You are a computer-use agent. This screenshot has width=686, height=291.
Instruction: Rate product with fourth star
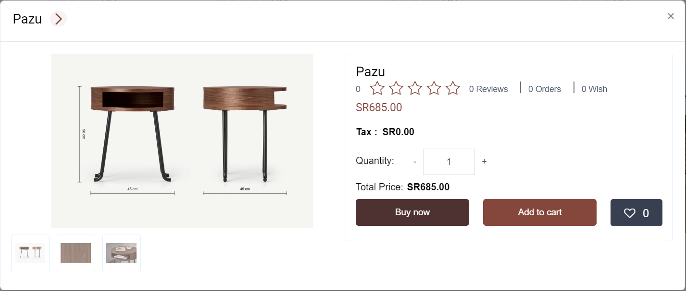pyautogui.click(x=434, y=89)
